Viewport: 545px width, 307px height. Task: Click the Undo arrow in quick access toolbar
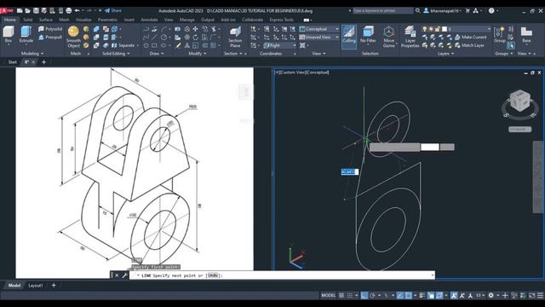coord(77,10)
